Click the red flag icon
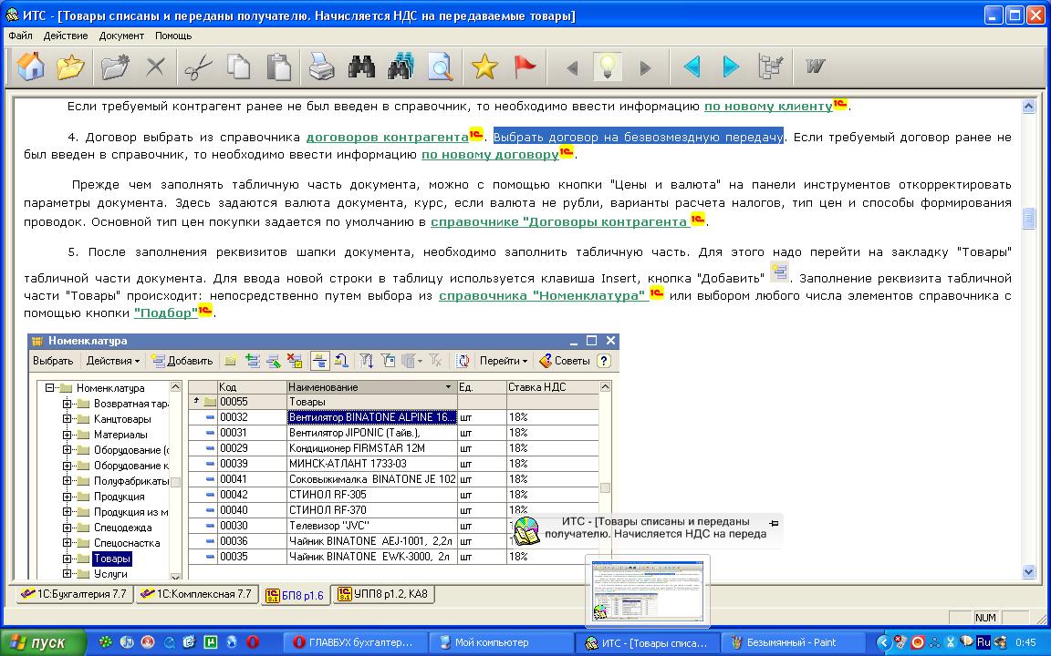The image size is (1051, 656). 525,67
